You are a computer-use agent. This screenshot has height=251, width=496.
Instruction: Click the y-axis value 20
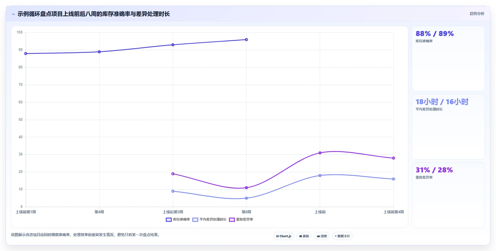(x=21, y=172)
